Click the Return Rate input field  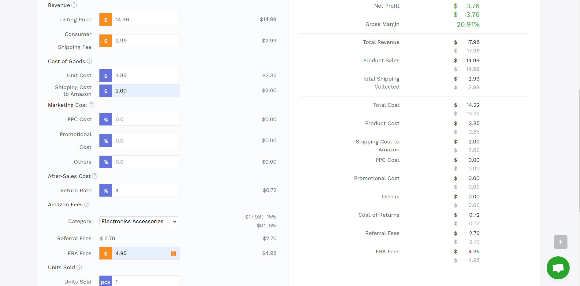pos(146,191)
